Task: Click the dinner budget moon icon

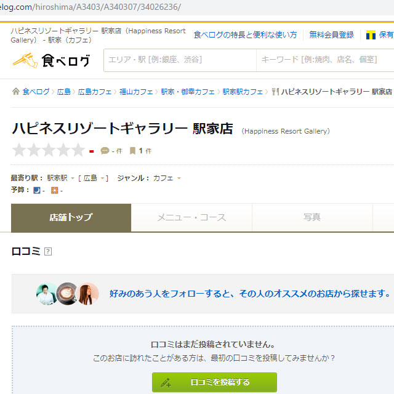Action: pyautogui.click(x=37, y=190)
